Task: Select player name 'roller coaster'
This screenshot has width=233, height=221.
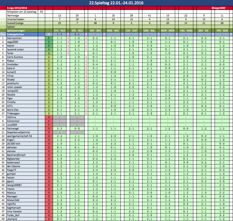Action: pyautogui.click(x=15, y=87)
